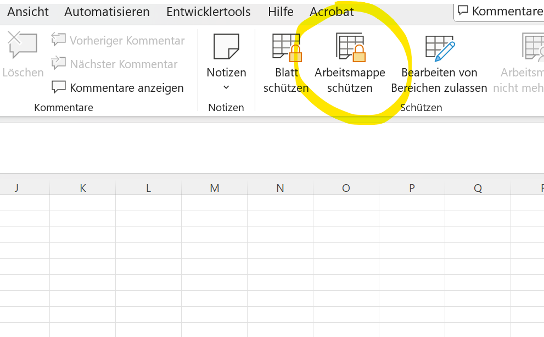Select column N header
Viewport: 544px width, 337px height.
coord(281,188)
